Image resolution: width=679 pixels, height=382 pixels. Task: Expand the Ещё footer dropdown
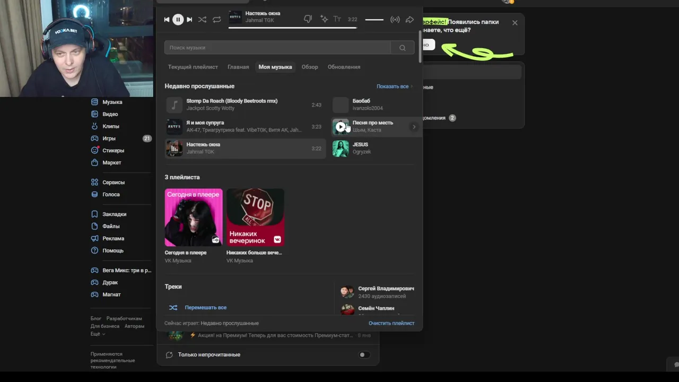98,334
